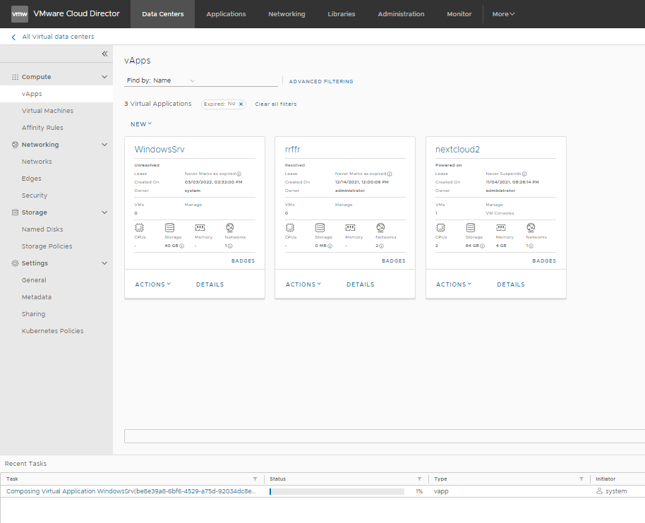645x523 pixels.
Task: Collapse the Compute section
Action: pyautogui.click(x=104, y=77)
